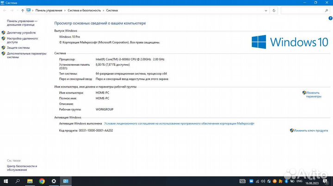Open remote access settings link
This screenshot has width=333, height=186.
pyautogui.click(x=22, y=40)
